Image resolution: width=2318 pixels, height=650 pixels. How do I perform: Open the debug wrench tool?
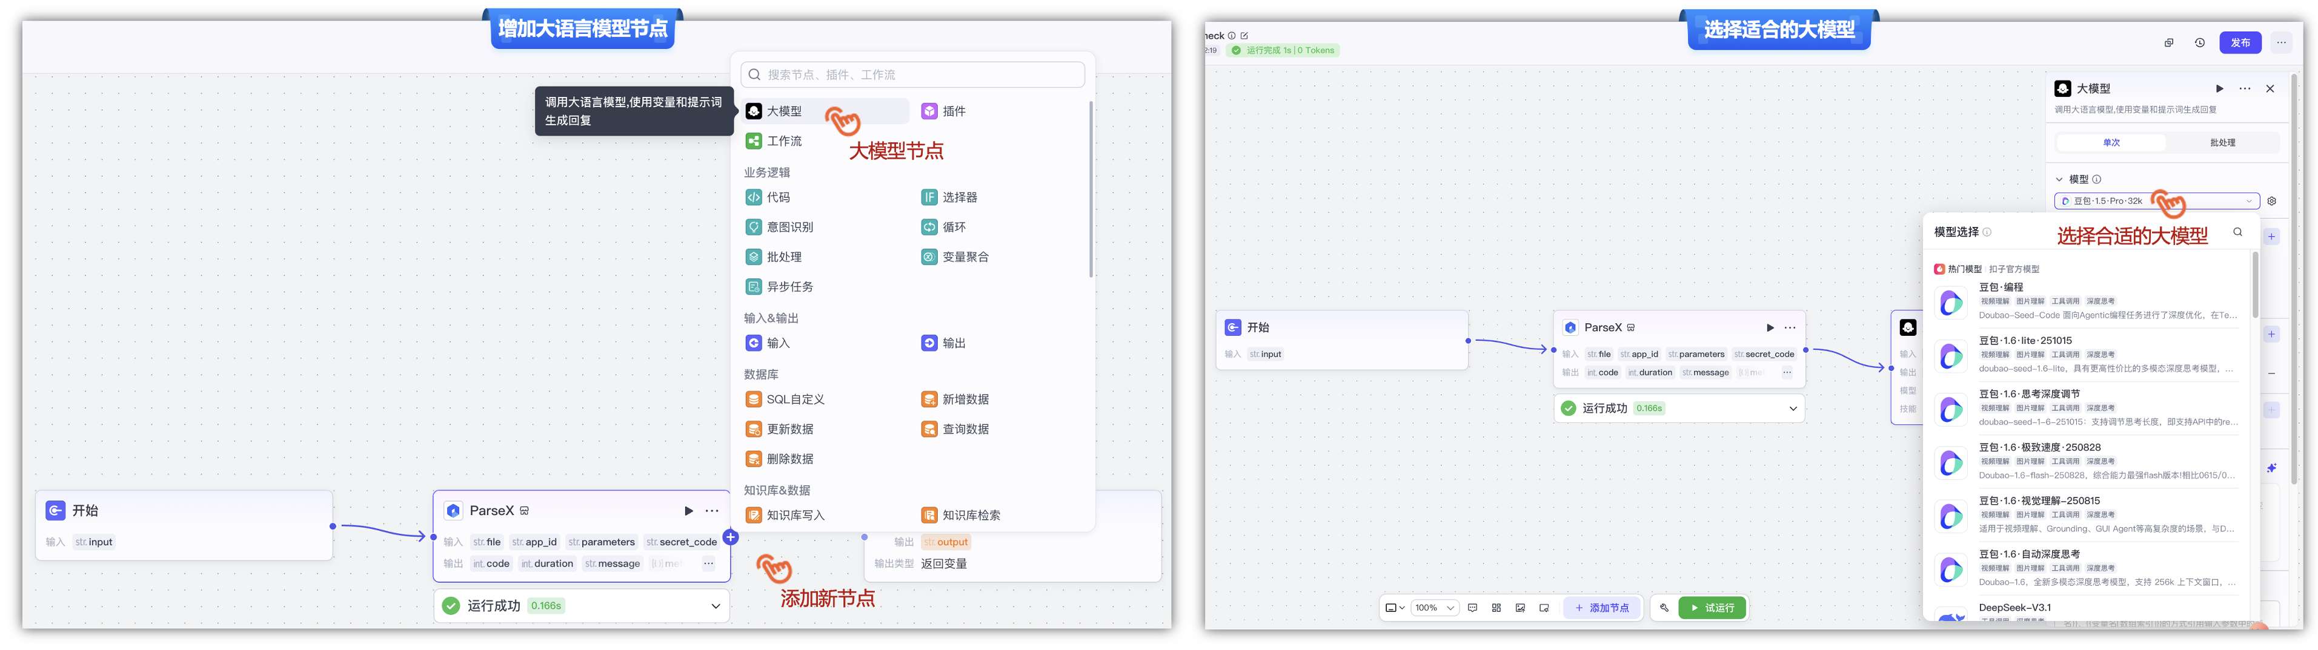tap(1665, 609)
